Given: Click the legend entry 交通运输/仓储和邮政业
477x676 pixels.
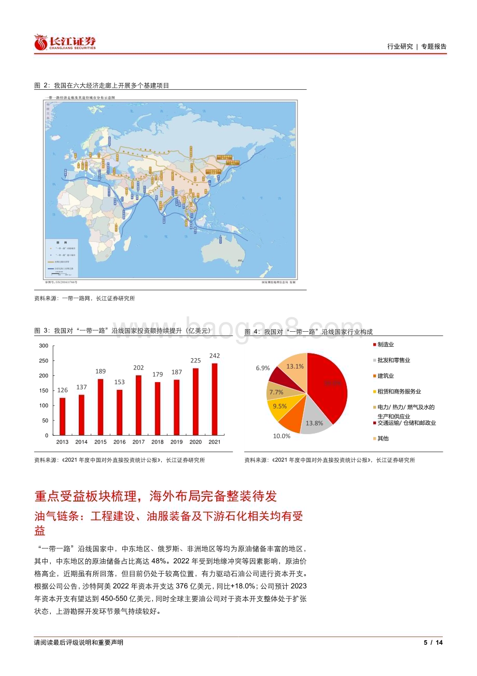Looking at the screenshot, I should tap(406, 423).
